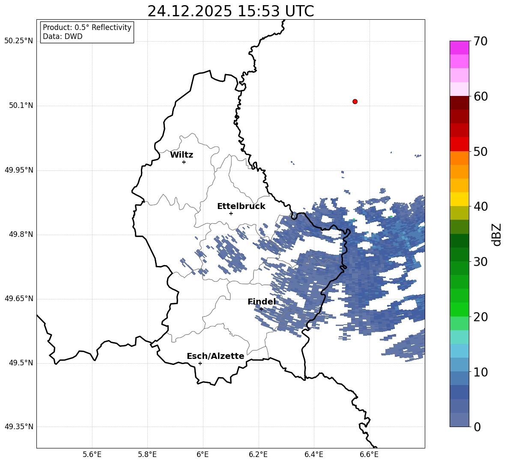Click the 50.25°N latitude label
The width and height of the screenshot is (507, 463).
click(19, 41)
